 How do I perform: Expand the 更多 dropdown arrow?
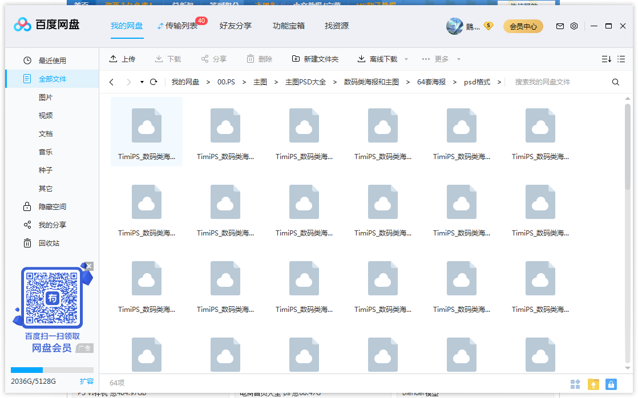coord(459,59)
